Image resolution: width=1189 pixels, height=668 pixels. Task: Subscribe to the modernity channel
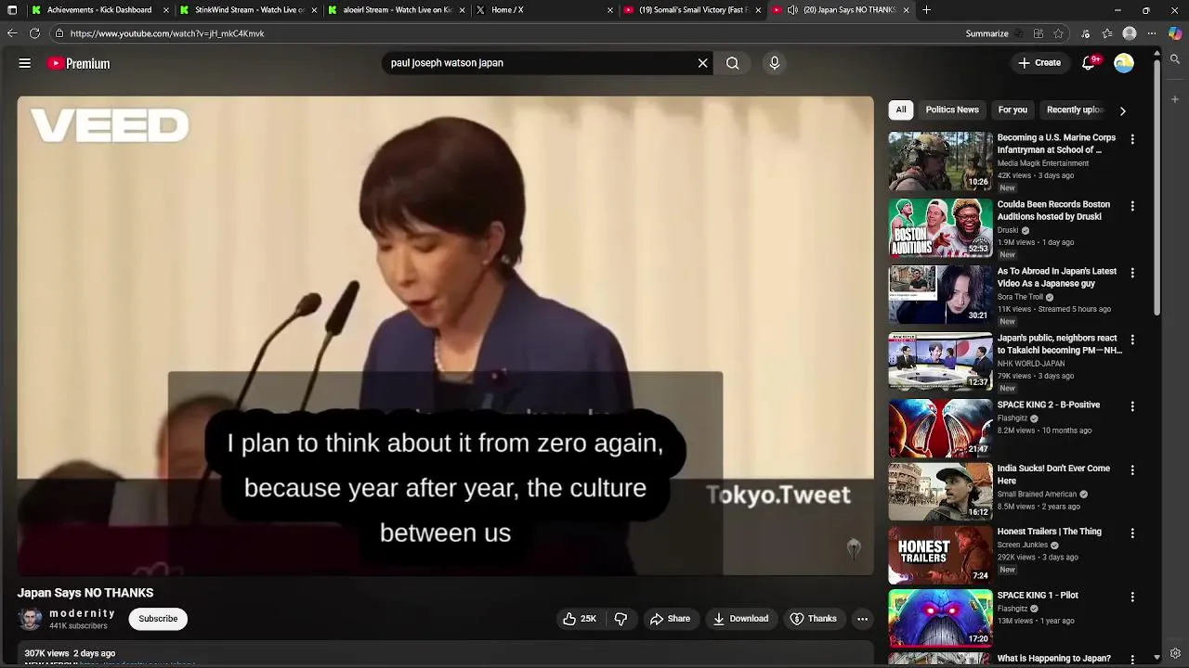click(158, 619)
